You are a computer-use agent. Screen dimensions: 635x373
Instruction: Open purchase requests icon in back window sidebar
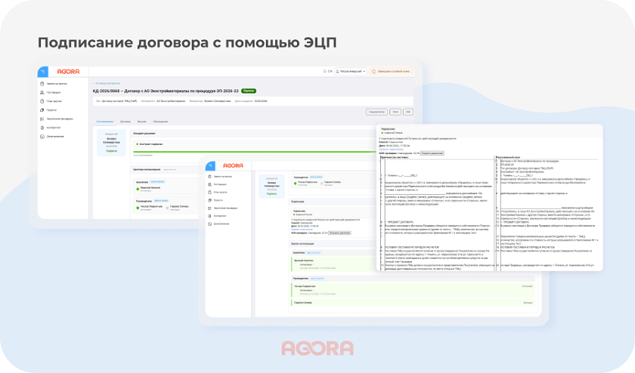click(42, 84)
